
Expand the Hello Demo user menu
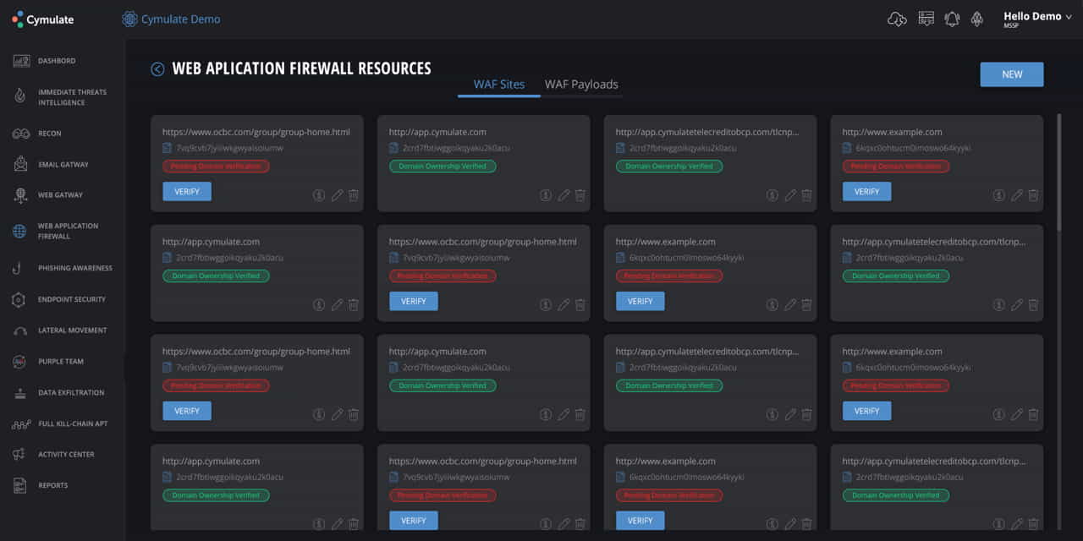coord(1036,19)
